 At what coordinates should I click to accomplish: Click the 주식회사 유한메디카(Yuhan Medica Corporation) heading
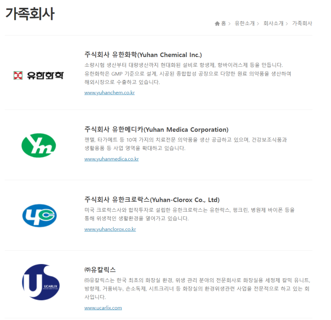tap(156, 129)
